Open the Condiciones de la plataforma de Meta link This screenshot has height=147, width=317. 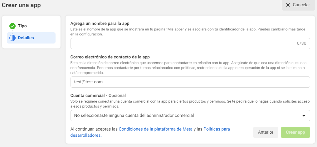[155, 129]
